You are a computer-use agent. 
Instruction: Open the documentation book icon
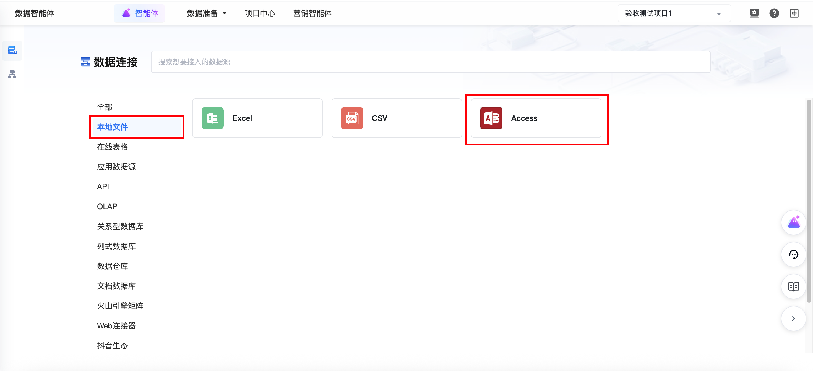[793, 287]
